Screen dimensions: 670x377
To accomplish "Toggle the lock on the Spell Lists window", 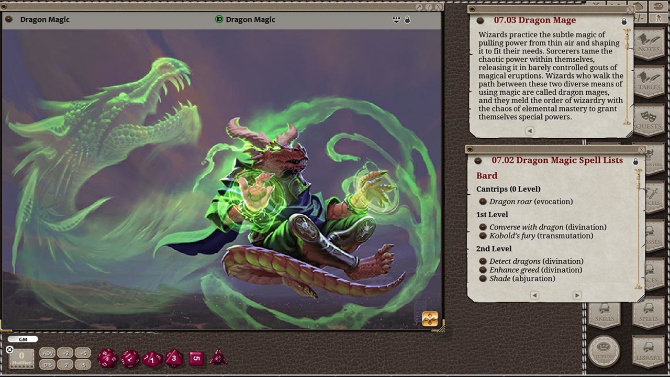I will [x=635, y=162].
